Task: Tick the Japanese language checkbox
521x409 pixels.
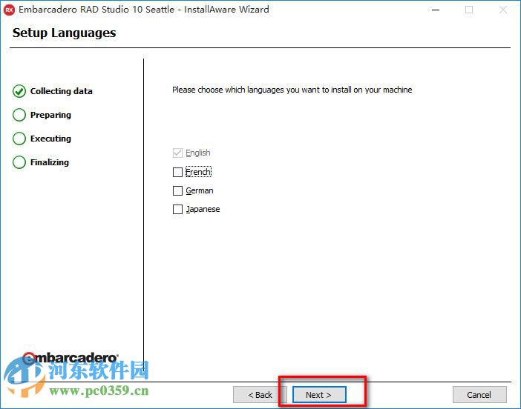Action: 177,209
